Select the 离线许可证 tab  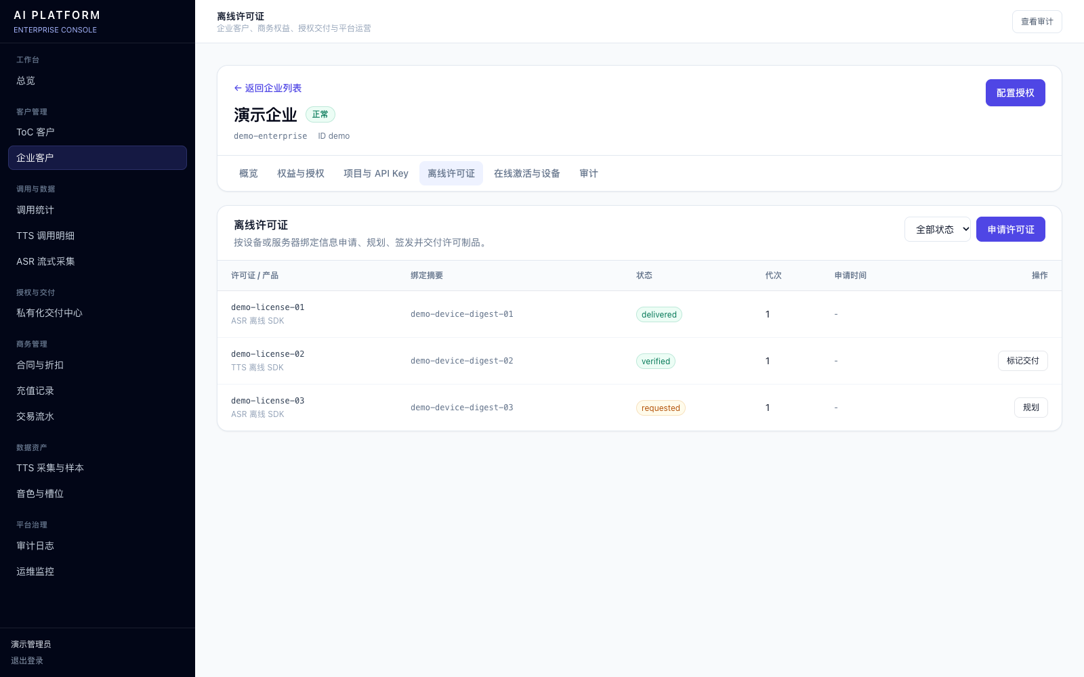pyautogui.click(x=451, y=173)
